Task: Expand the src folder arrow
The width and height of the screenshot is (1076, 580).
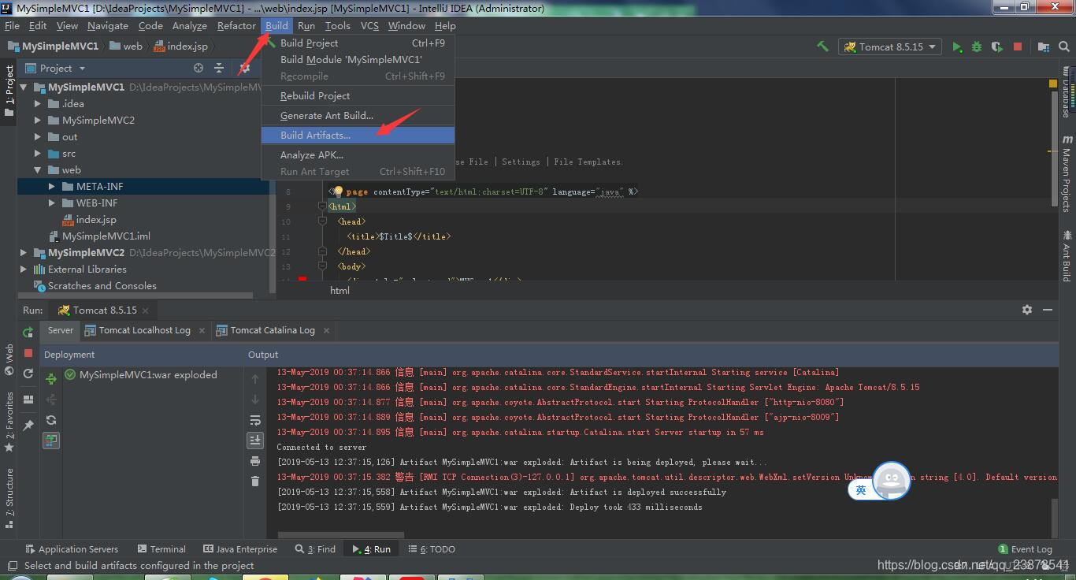Action: pos(38,153)
